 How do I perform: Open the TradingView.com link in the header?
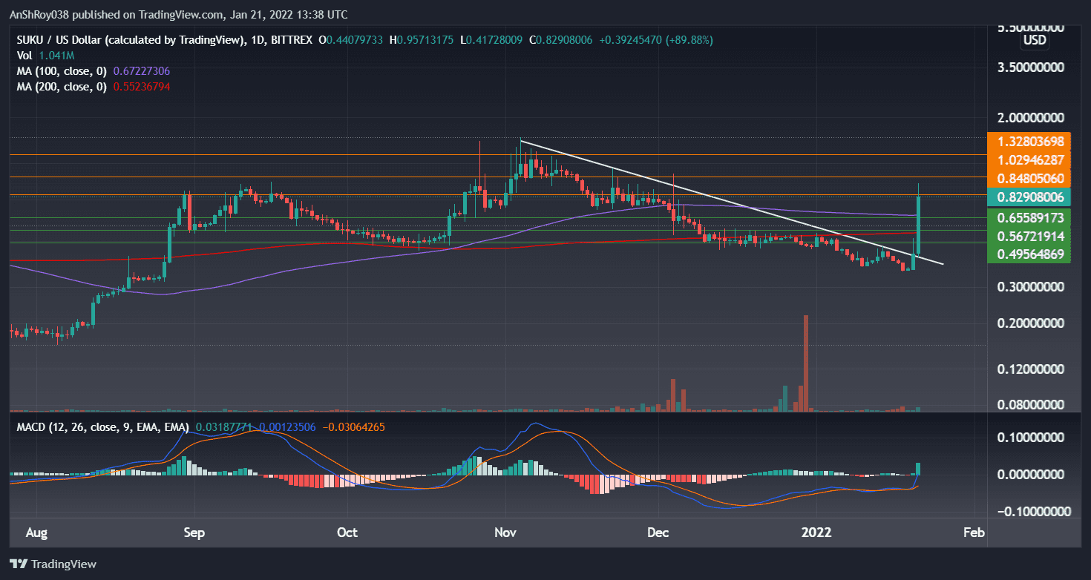tap(178, 14)
